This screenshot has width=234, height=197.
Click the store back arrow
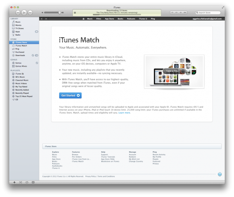[x=42, y=19]
